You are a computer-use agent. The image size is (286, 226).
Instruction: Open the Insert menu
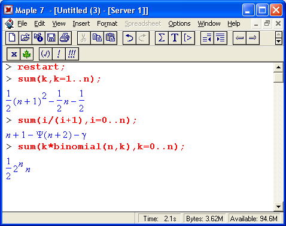point(81,23)
